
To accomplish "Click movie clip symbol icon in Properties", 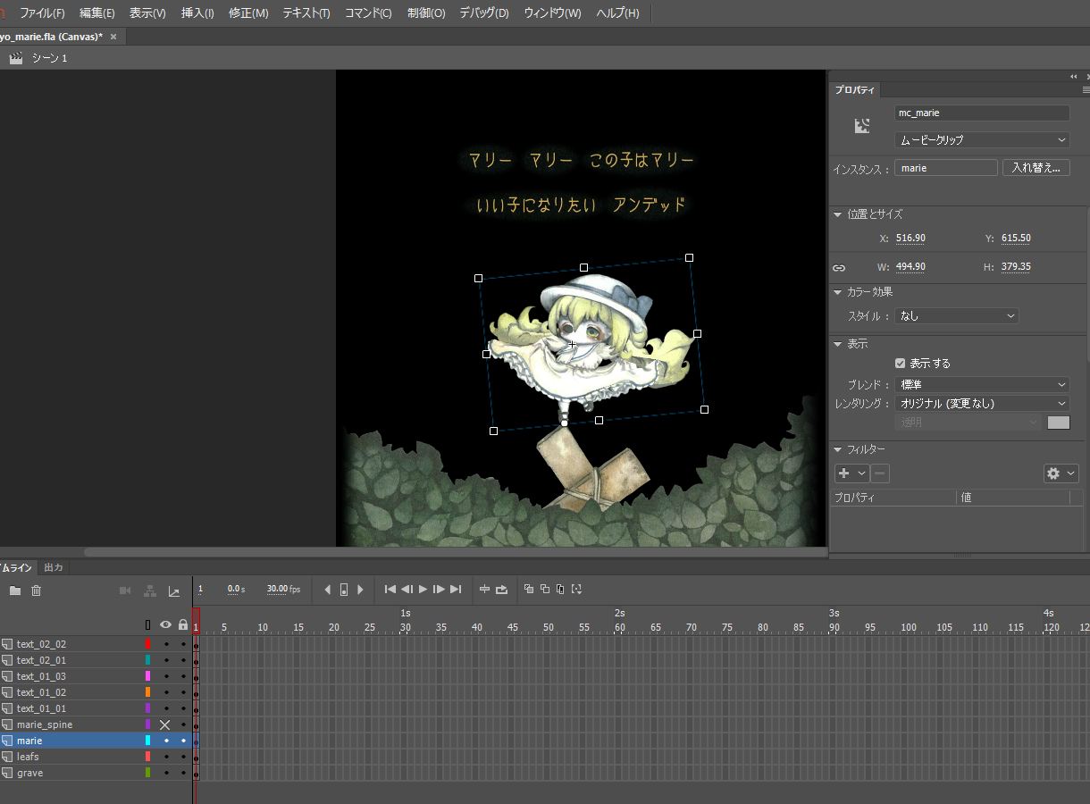I will click(862, 126).
